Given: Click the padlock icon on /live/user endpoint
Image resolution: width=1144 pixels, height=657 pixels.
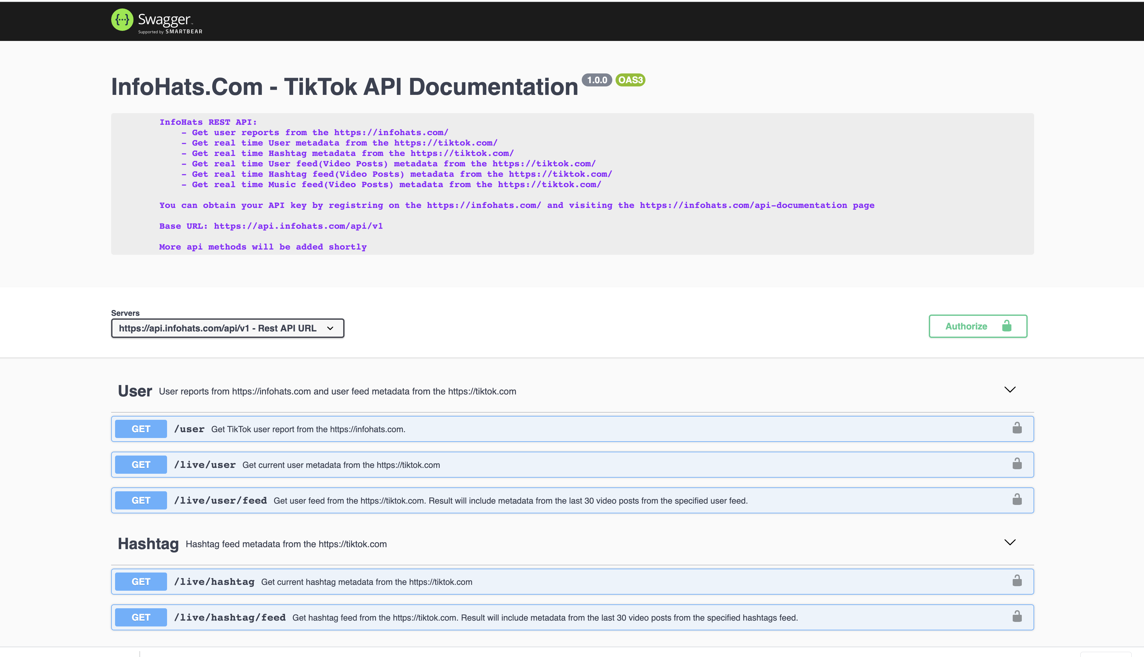Looking at the screenshot, I should (1018, 464).
